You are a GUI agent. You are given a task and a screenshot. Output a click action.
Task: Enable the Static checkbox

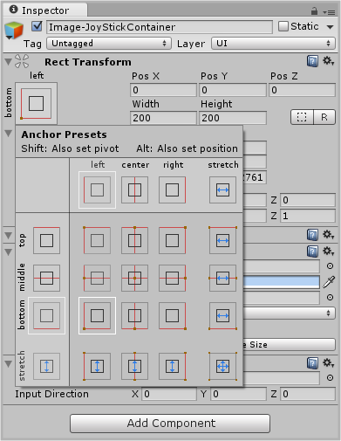click(x=283, y=26)
